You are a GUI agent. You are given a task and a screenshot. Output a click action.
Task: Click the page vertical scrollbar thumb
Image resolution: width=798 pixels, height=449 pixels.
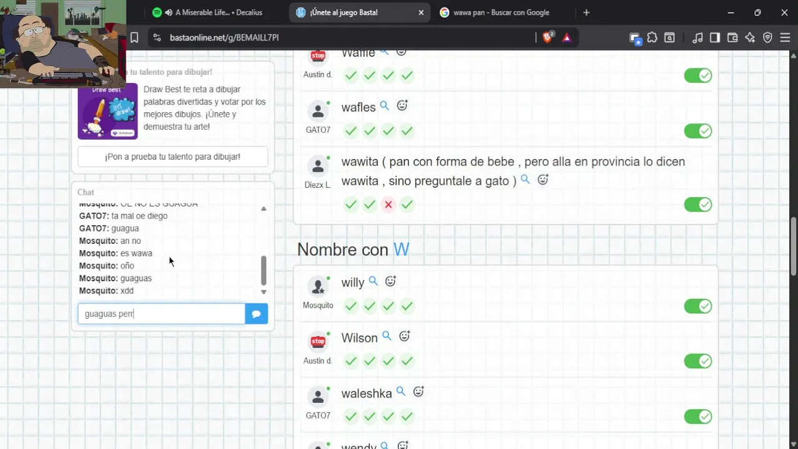pos(793,246)
